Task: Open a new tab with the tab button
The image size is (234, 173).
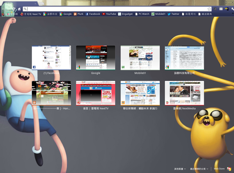Action: pyautogui.click(x=41, y=4)
